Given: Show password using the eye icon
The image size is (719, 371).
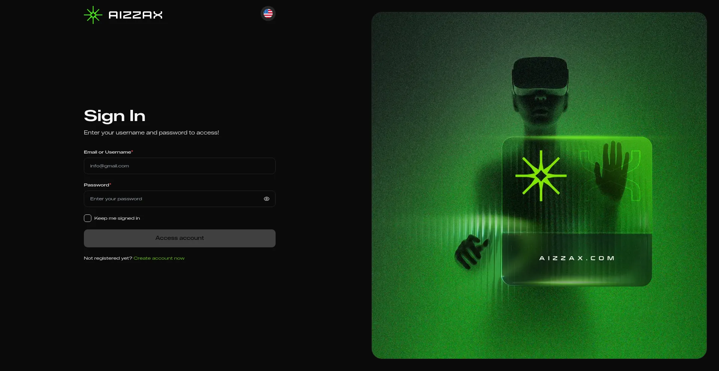Looking at the screenshot, I should (267, 199).
